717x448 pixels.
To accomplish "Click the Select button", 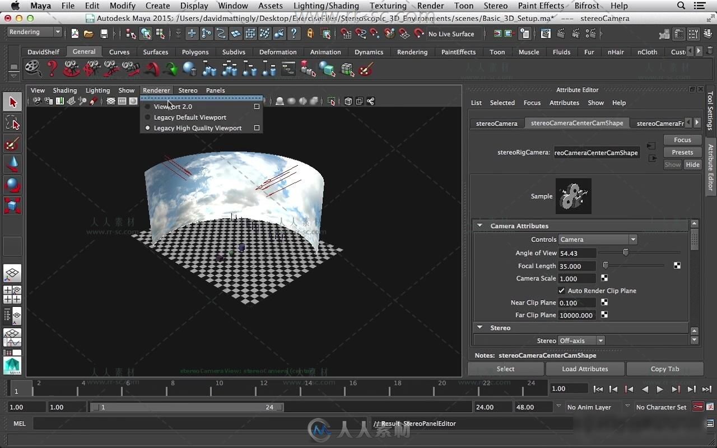I will (505, 369).
